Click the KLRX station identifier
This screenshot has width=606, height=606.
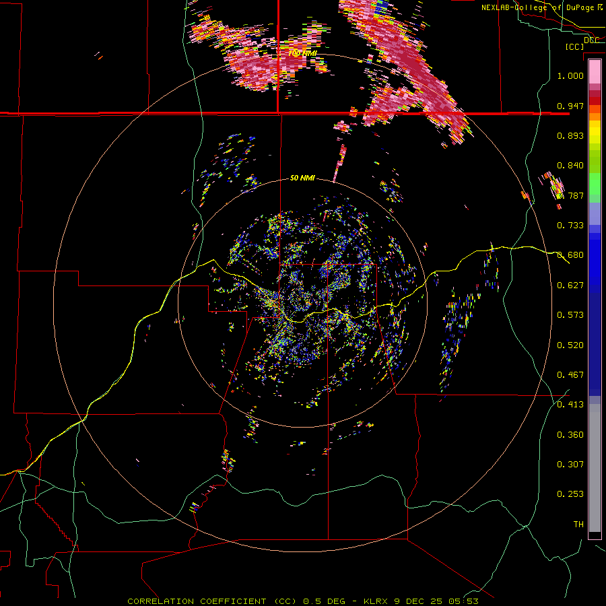[x=376, y=601]
